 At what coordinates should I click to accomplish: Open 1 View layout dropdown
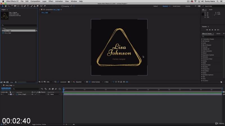coord(108,82)
